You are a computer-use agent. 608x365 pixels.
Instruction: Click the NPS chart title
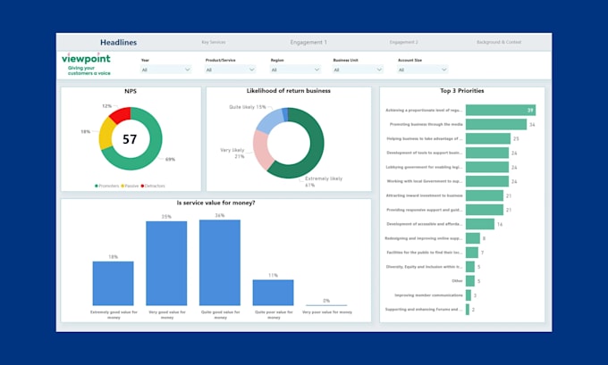131,91
